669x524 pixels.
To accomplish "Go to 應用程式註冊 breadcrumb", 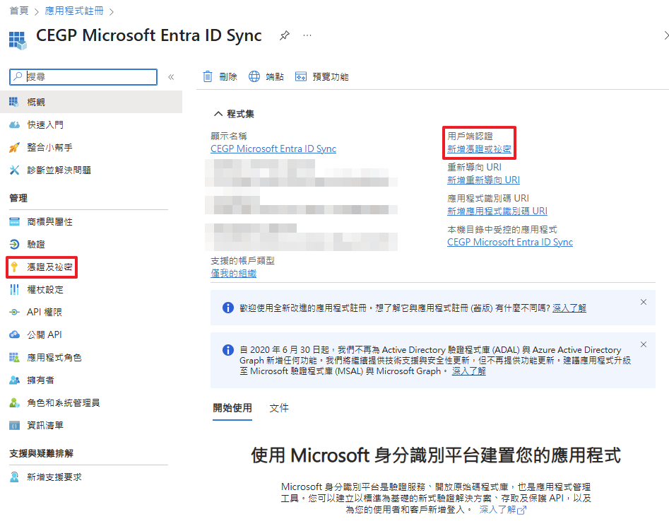I will 73,11.
